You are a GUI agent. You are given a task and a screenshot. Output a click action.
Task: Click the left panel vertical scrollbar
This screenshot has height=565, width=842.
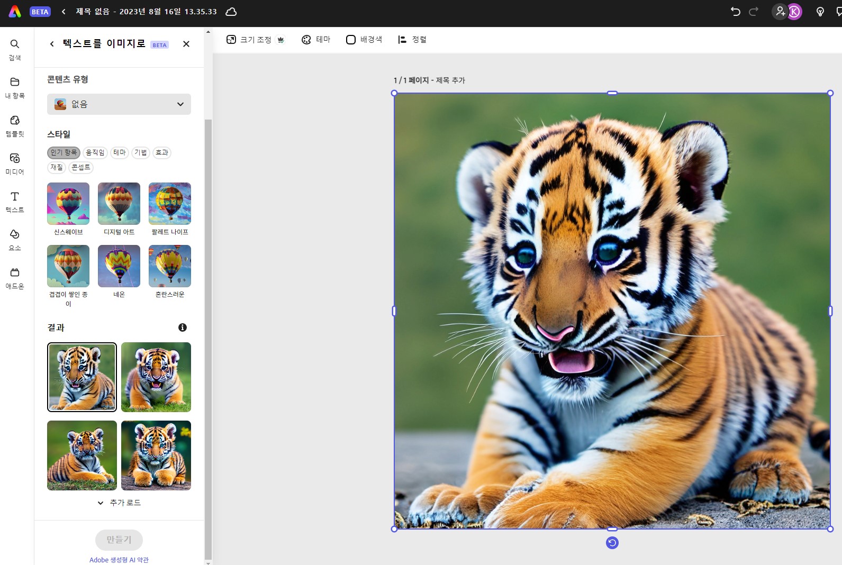point(208,339)
